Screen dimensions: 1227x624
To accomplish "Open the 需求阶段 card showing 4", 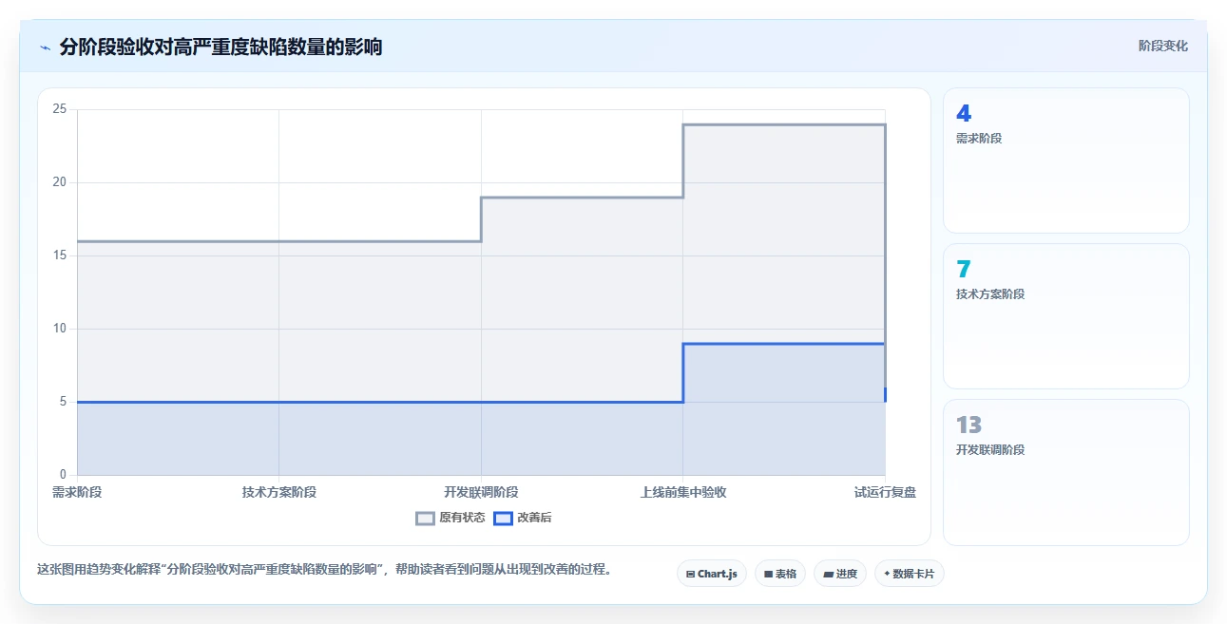I will click(x=1065, y=161).
